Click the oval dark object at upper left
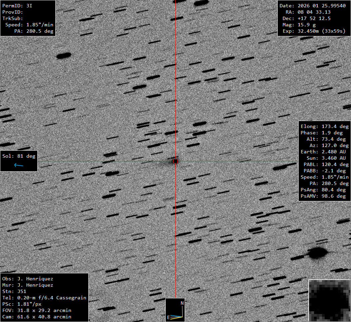 [x=64, y=56]
